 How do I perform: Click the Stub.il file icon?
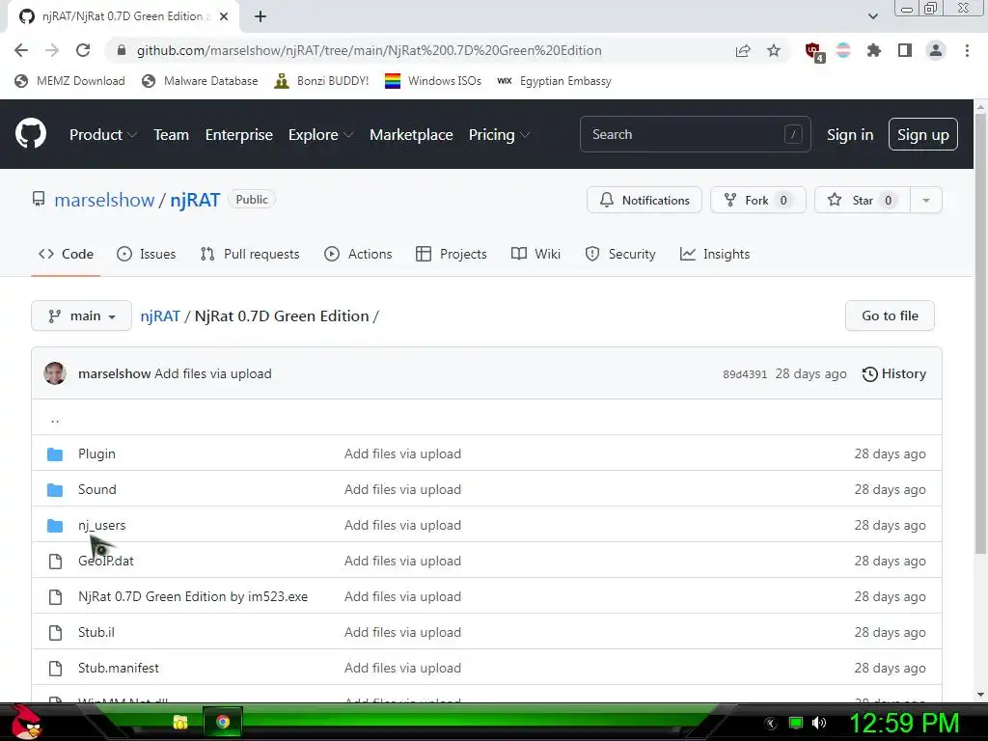[x=55, y=633]
